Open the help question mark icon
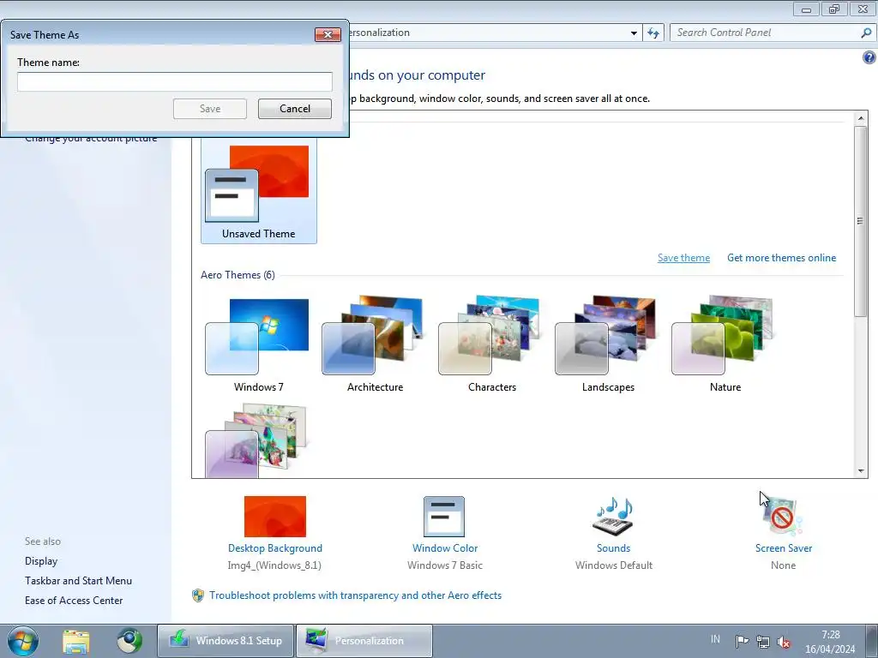Screen dimensions: 878x658 (x=869, y=57)
